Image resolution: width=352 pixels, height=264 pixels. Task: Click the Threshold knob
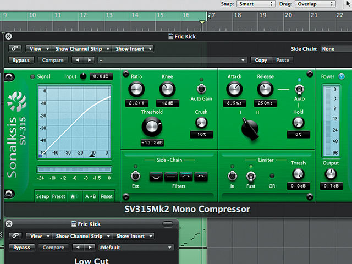(152, 127)
